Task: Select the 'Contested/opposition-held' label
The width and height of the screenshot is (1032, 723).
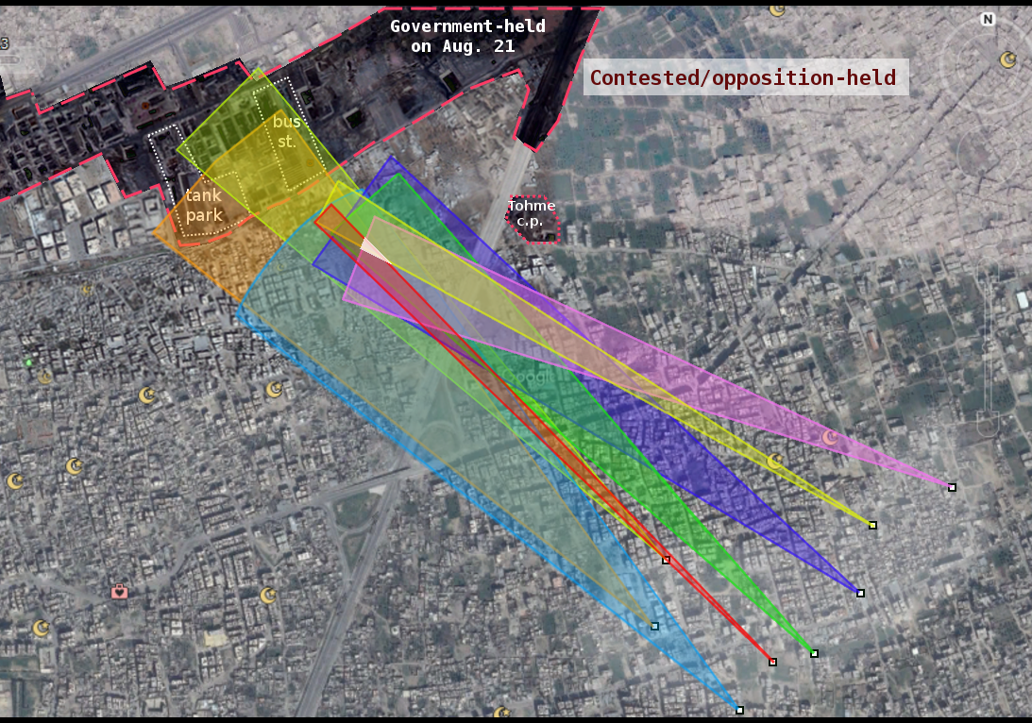Action: (x=742, y=78)
